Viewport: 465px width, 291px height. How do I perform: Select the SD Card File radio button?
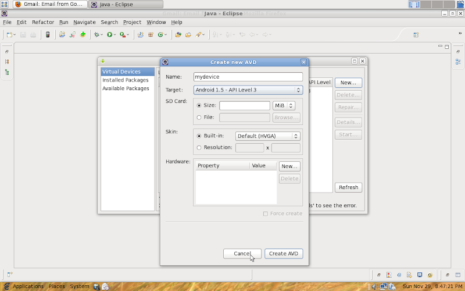[x=199, y=118]
